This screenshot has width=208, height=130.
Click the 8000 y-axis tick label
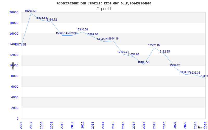coord(15,76)
